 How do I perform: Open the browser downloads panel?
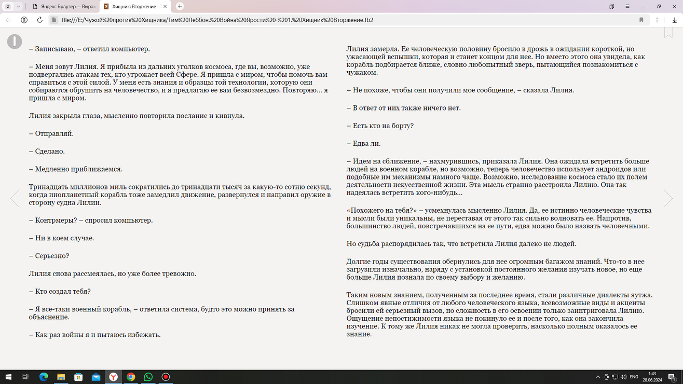tap(674, 20)
